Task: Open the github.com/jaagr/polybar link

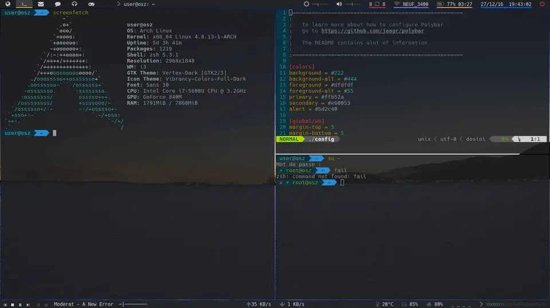Action: (372, 30)
